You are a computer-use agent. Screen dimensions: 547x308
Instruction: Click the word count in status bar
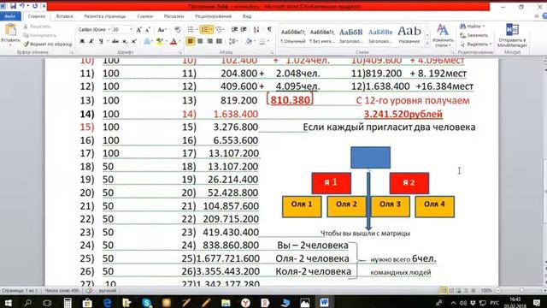click(62, 291)
